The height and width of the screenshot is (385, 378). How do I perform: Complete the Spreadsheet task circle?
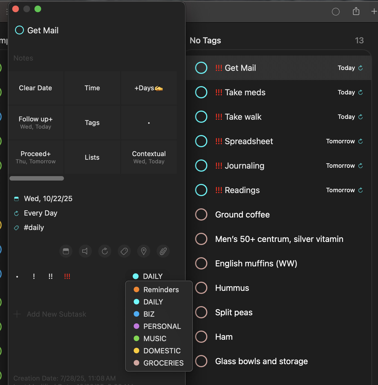[x=201, y=141]
